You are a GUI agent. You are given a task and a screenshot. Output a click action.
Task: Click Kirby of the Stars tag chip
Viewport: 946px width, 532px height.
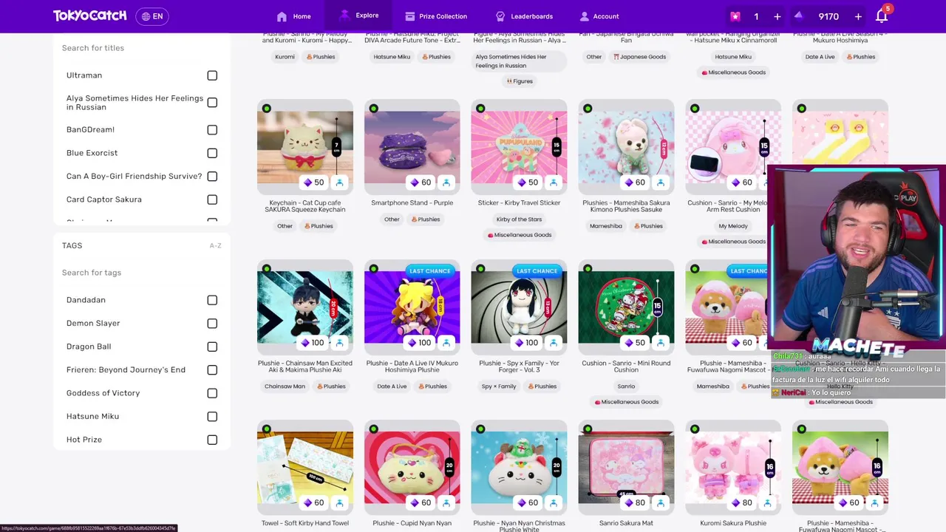(x=519, y=219)
